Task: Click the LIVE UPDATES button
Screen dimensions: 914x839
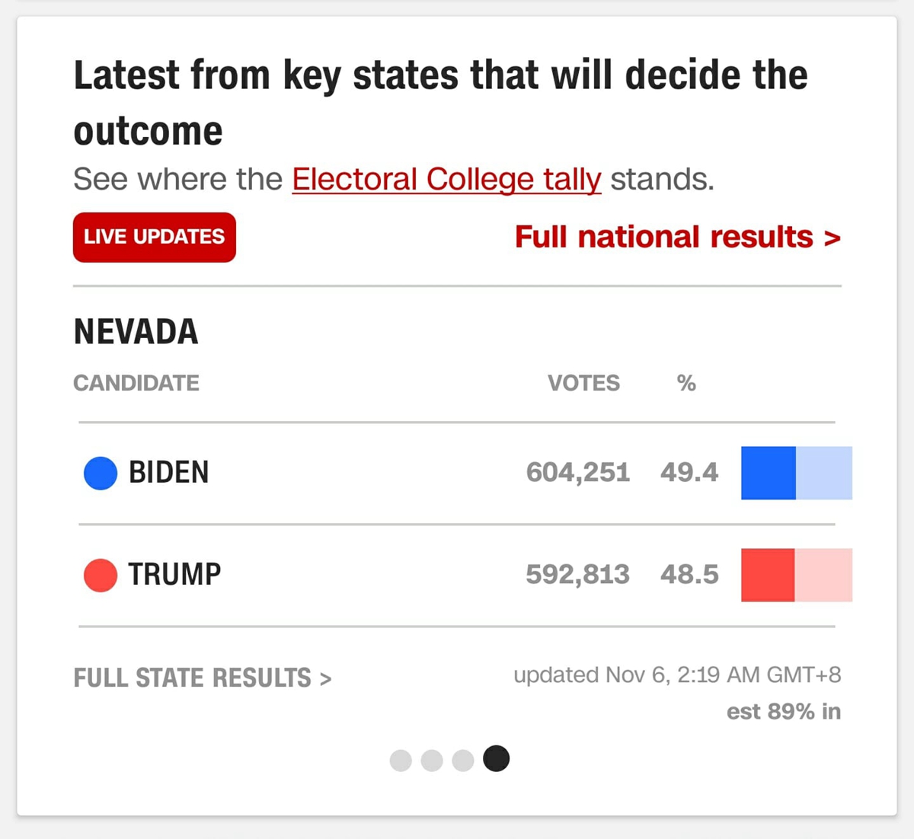Action: click(155, 237)
